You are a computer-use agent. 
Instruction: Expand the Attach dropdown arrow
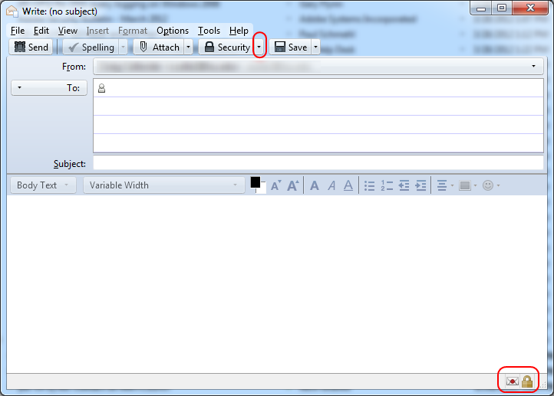(x=188, y=47)
